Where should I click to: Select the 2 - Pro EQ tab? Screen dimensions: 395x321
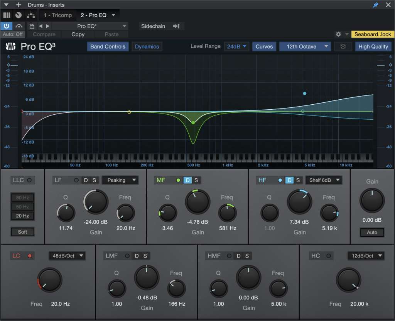tap(95, 15)
